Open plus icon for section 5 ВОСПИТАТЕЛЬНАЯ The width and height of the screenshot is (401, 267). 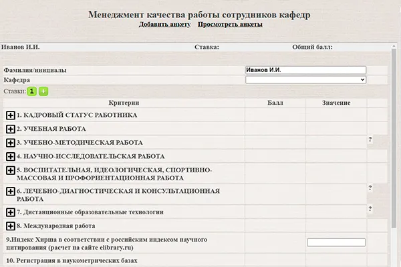tap(11, 171)
